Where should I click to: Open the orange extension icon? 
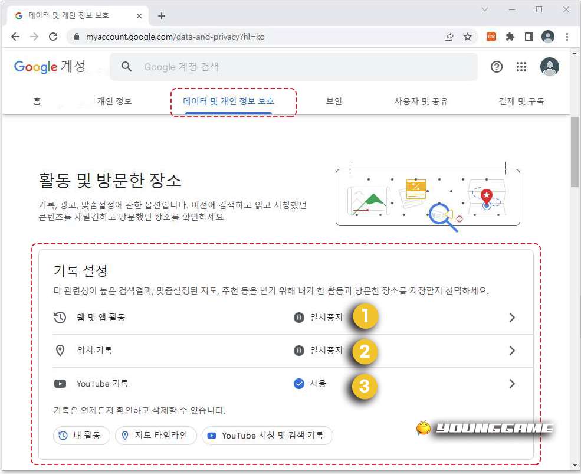[x=491, y=37]
